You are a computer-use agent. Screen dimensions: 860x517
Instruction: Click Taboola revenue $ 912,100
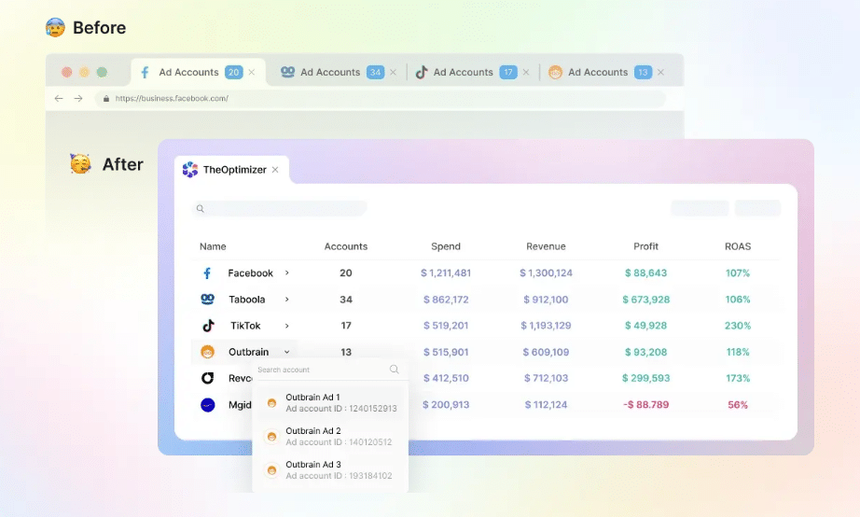(x=546, y=300)
